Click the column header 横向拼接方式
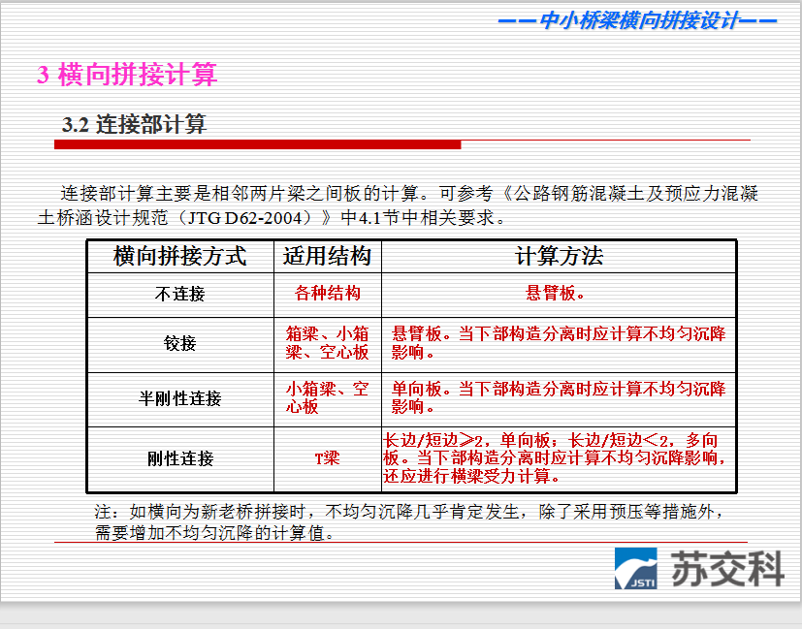This screenshot has width=802, height=629. [x=180, y=256]
